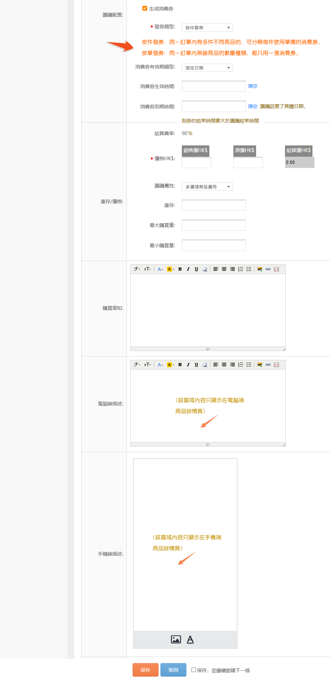Apply numbered list in 電腦端描述 editor

[x=241, y=365]
